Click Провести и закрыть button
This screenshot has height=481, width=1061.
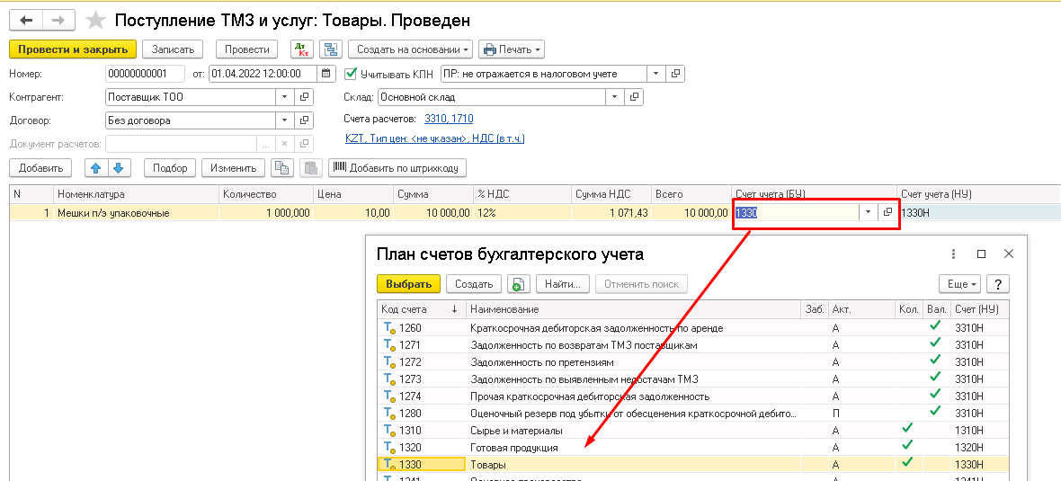click(x=73, y=49)
